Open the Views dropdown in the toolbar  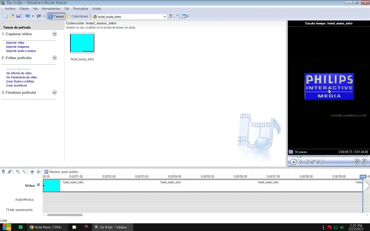(185, 16)
